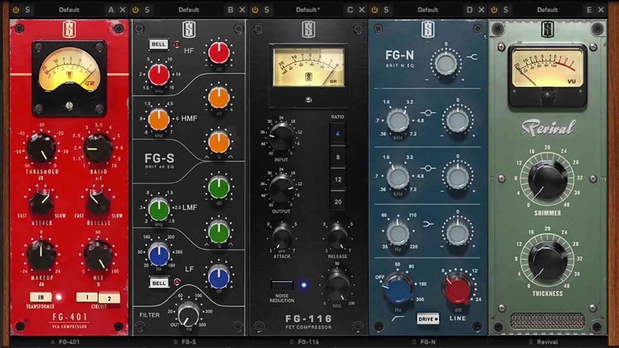Image resolution: width=619 pixels, height=348 pixels.
Task: Click the FG-116 Input knob
Action: click(282, 137)
